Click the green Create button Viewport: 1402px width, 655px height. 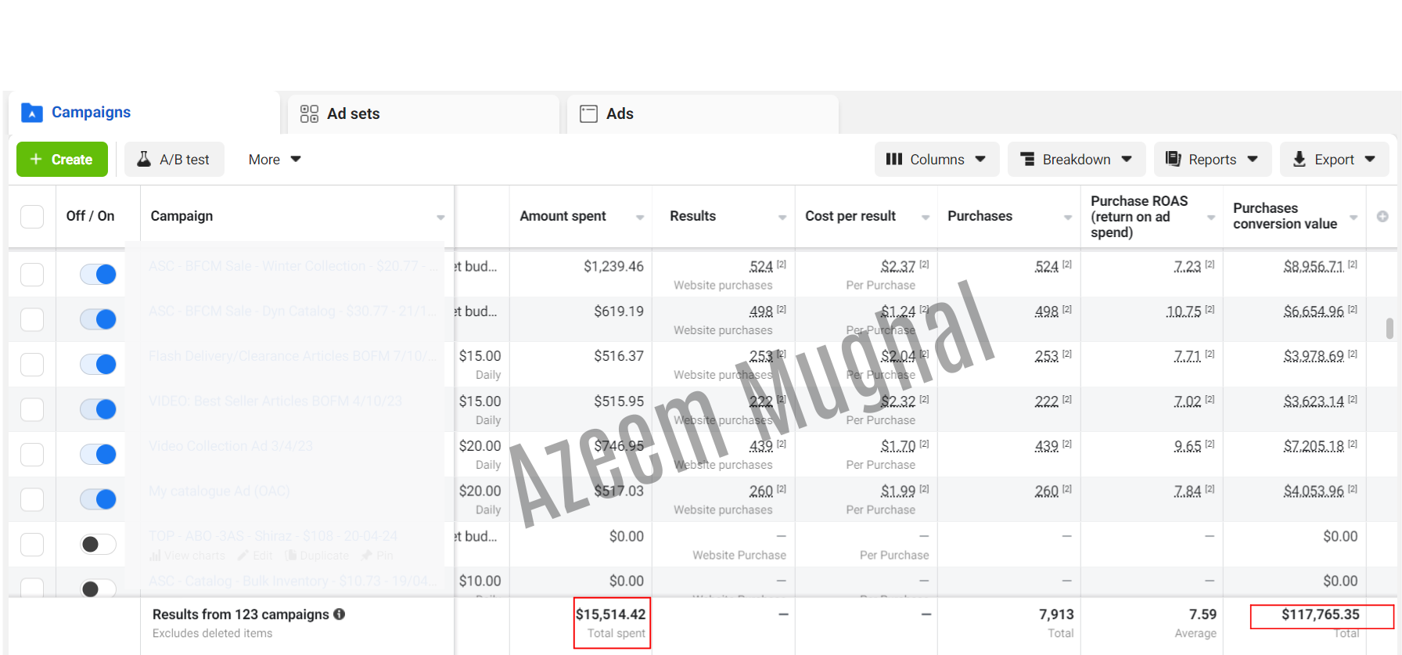point(62,160)
